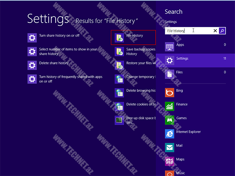Open the Music app icon
The height and width of the screenshot is (176, 235).
(x=170, y=173)
